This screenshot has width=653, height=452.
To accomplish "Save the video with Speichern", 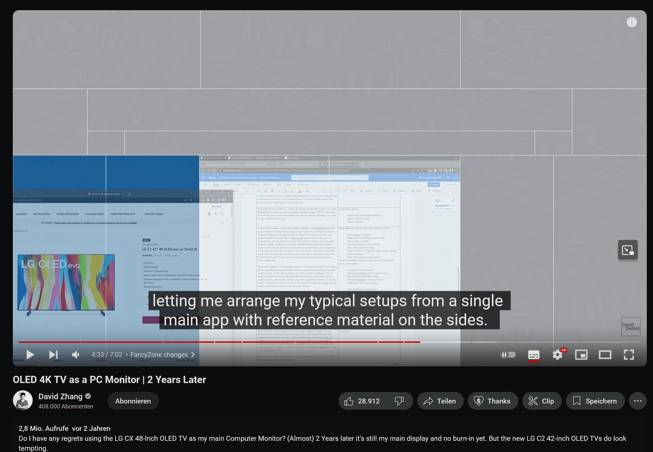I will [x=595, y=401].
